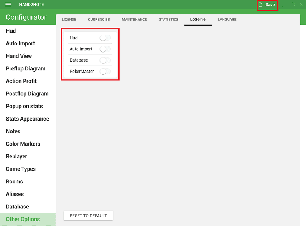
Task: Open the Currencies tab
Action: click(x=99, y=20)
